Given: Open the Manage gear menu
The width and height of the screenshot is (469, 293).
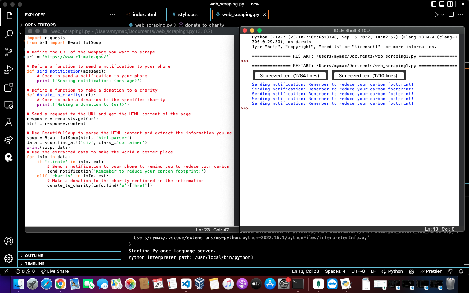Looking at the screenshot, I should tap(9, 258).
